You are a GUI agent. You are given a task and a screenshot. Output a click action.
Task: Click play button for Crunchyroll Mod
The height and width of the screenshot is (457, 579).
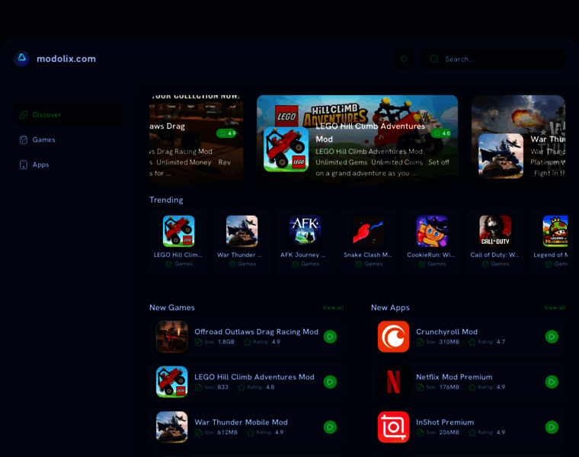coord(552,337)
